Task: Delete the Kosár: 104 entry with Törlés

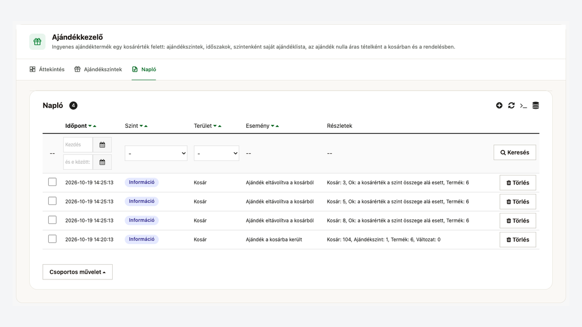Action: pyautogui.click(x=518, y=239)
